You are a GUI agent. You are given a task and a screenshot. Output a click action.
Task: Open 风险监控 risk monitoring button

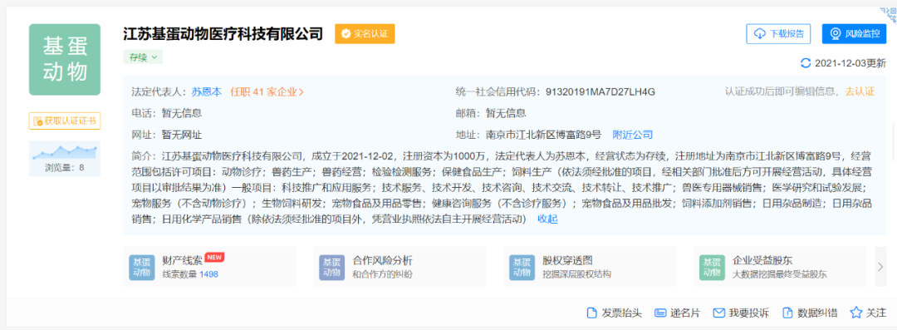click(854, 34)
